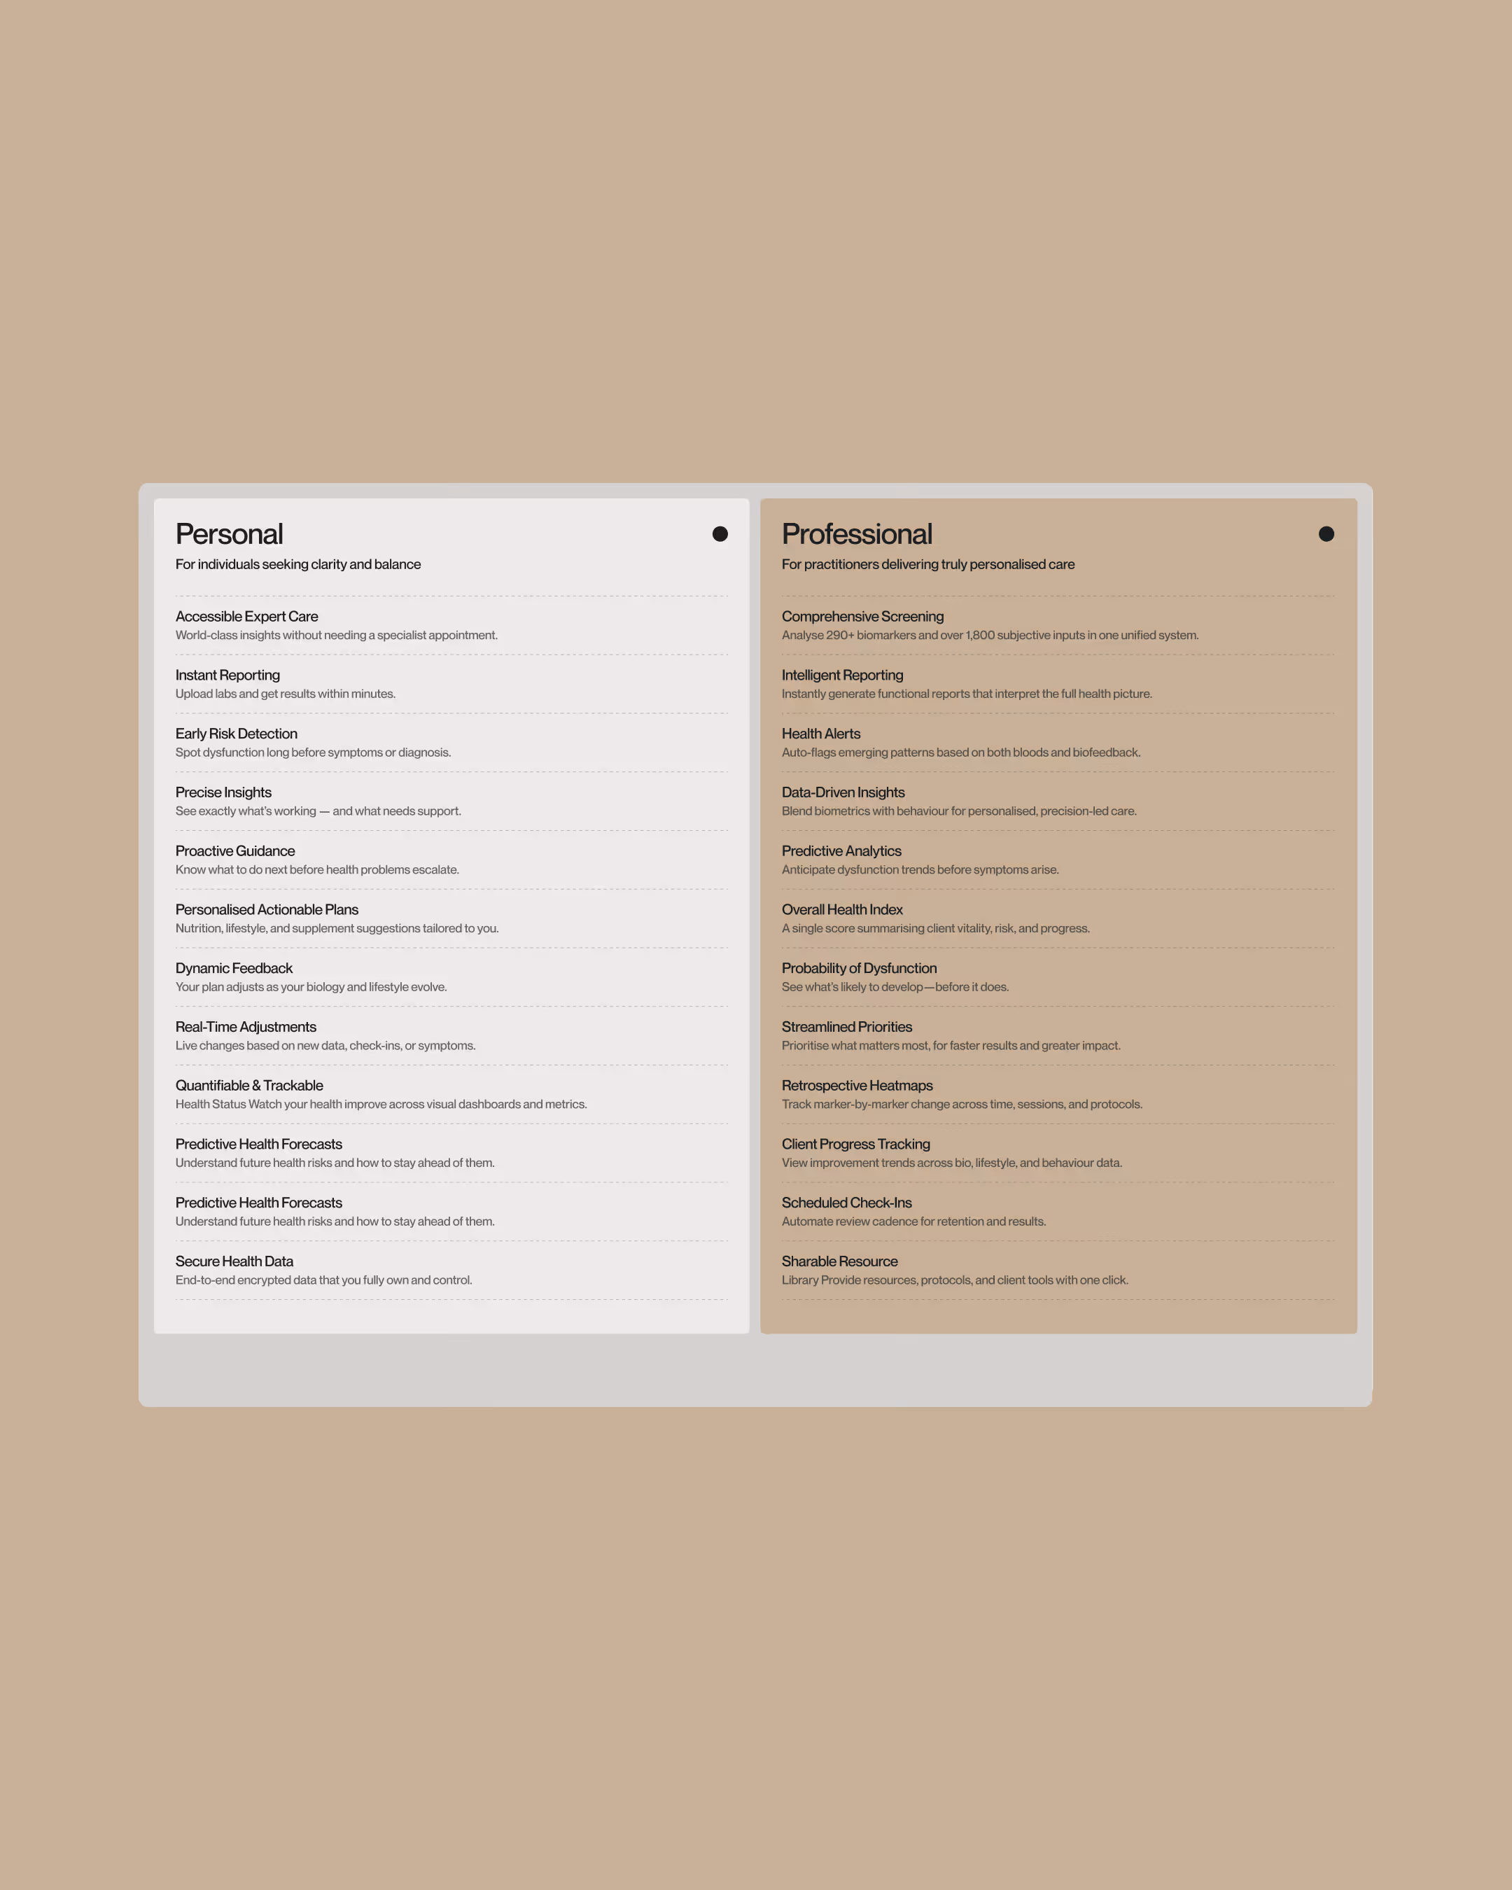Click 'For practitioners delivering truly personalised care' subtitle
This screenshot has height=1890, width=1512.
tap(928, 564)
